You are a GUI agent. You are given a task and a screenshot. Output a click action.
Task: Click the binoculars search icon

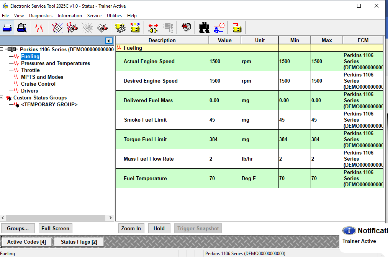(x=204, y=28)
